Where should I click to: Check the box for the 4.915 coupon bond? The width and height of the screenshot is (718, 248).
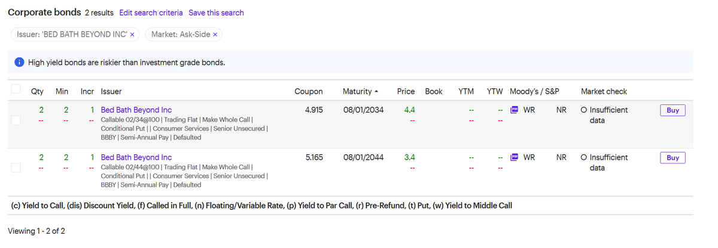[16, 120]
